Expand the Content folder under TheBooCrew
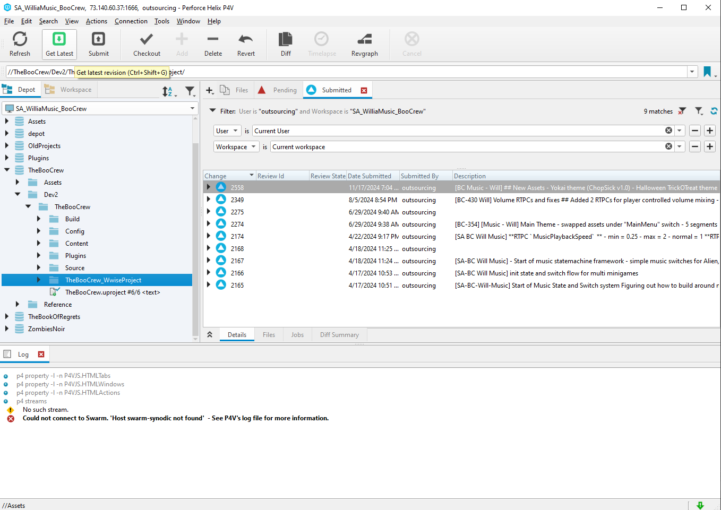This screenshot has width=721, height=510. [x=38, y=243]
